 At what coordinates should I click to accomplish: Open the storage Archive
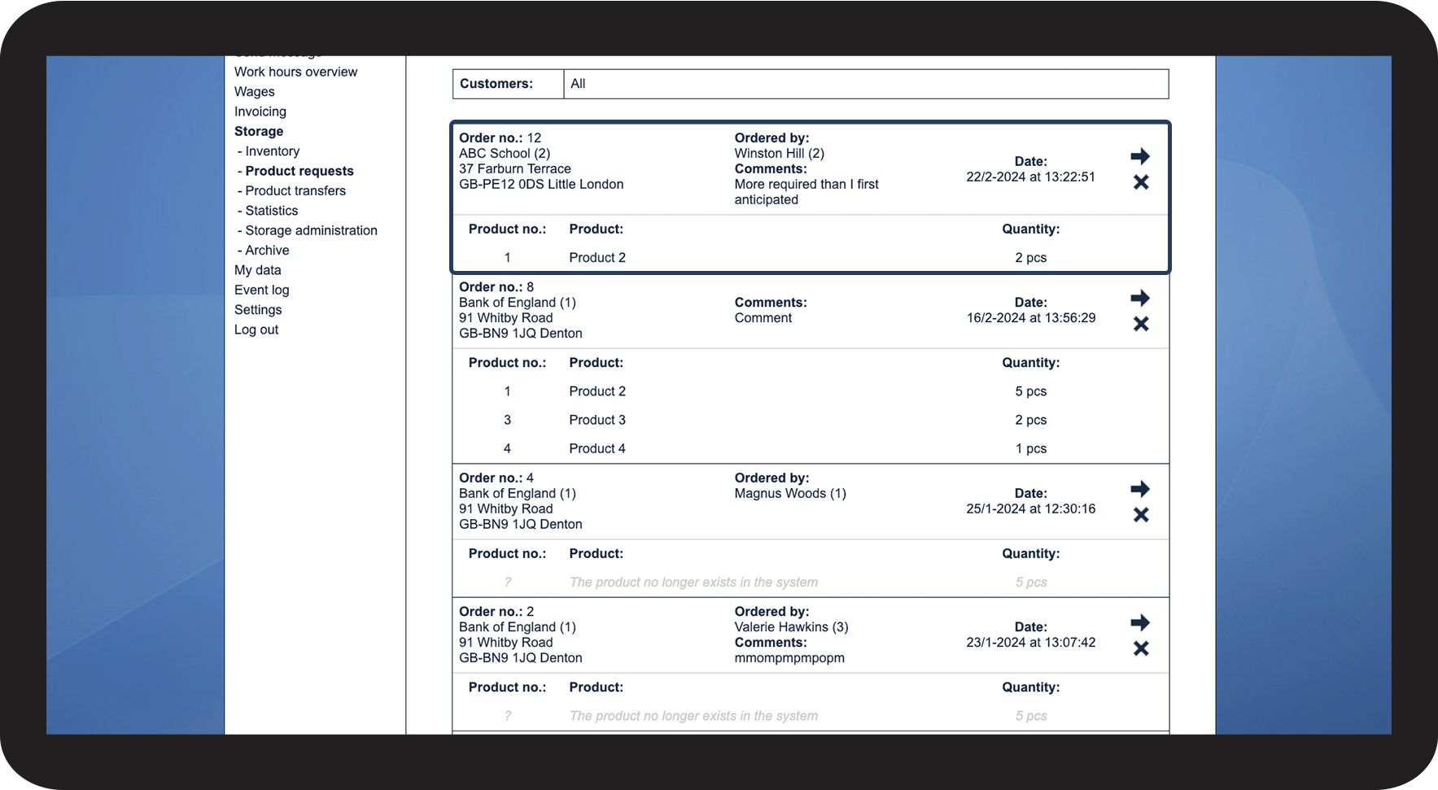[x=267, y=251]
